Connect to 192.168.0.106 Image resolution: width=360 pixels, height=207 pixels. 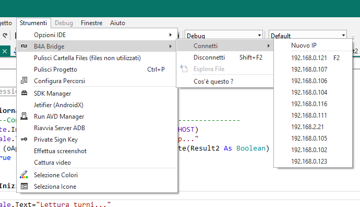tap(313, 80)
